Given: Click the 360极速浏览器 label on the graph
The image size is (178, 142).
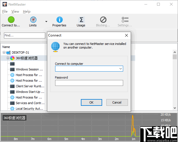Looking at the screenshot, I should (15, 118).
